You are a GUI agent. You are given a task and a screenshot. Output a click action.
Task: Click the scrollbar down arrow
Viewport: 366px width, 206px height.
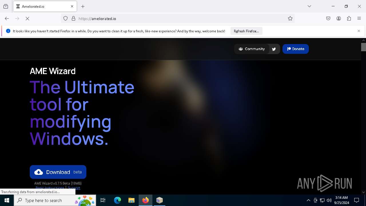[363, 192]
